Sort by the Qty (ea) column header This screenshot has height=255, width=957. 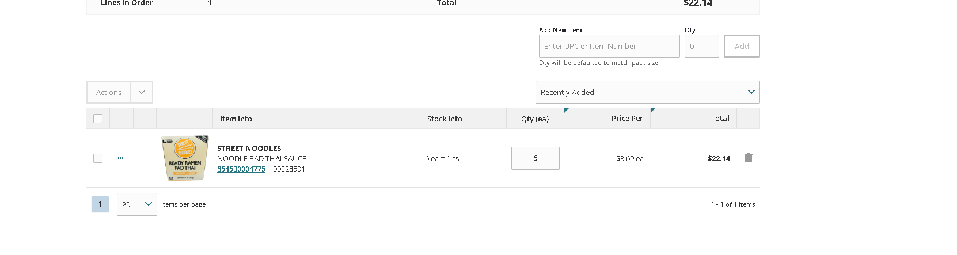[x=535, y=119]
